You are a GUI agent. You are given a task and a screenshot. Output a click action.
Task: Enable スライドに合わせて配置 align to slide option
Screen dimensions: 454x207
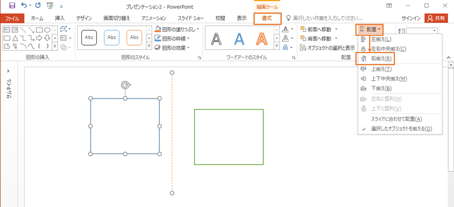pyautogui.click(x=396, y=119)
